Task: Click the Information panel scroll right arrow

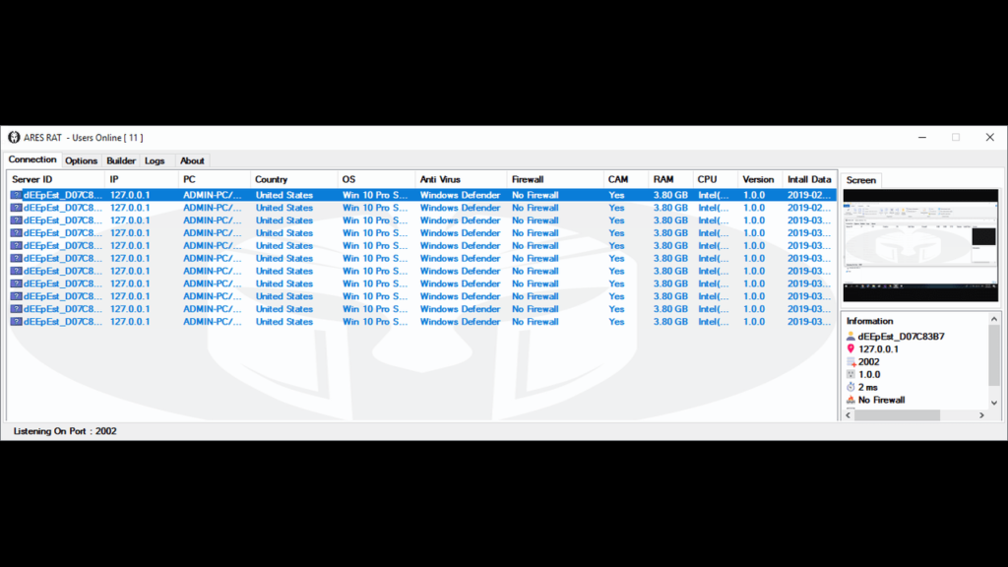Action: (x=981, y=415)
